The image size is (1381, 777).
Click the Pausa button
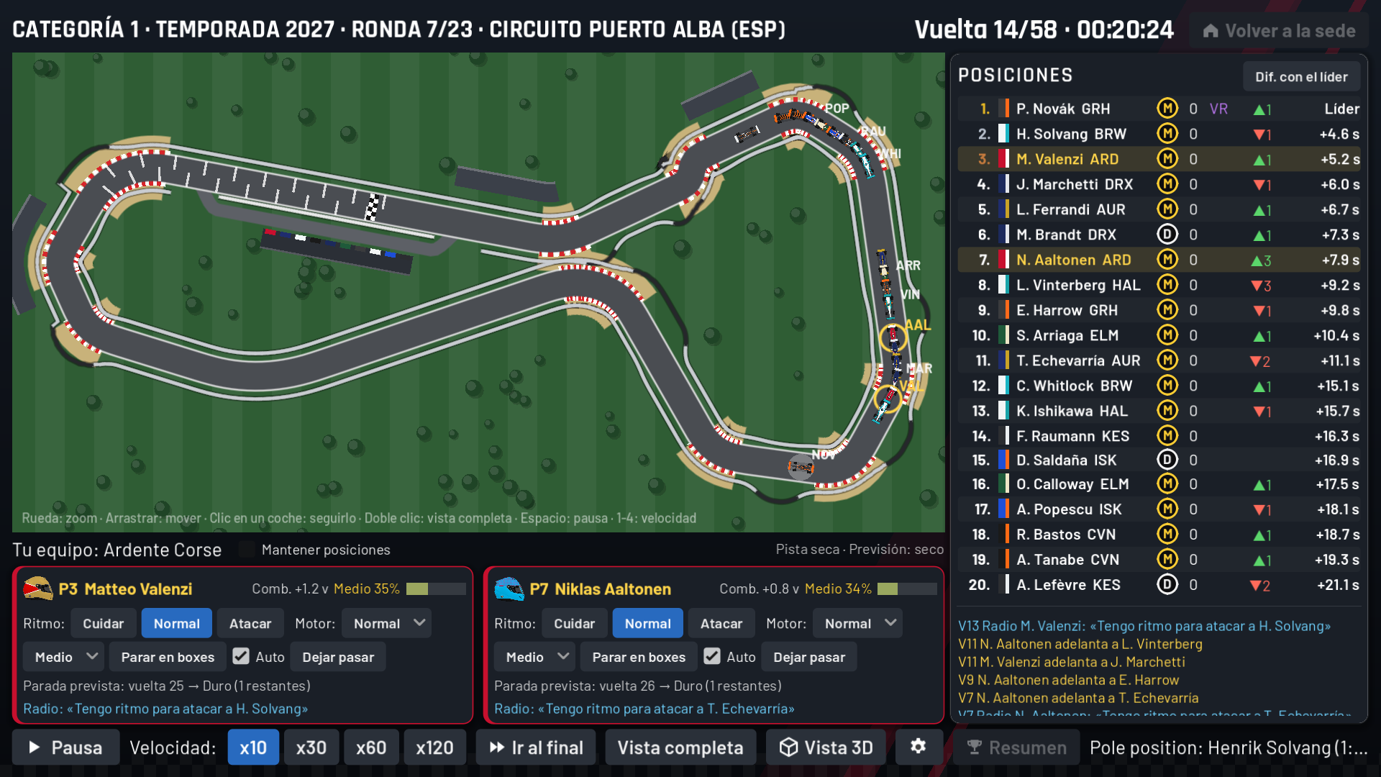pos(65,747)
